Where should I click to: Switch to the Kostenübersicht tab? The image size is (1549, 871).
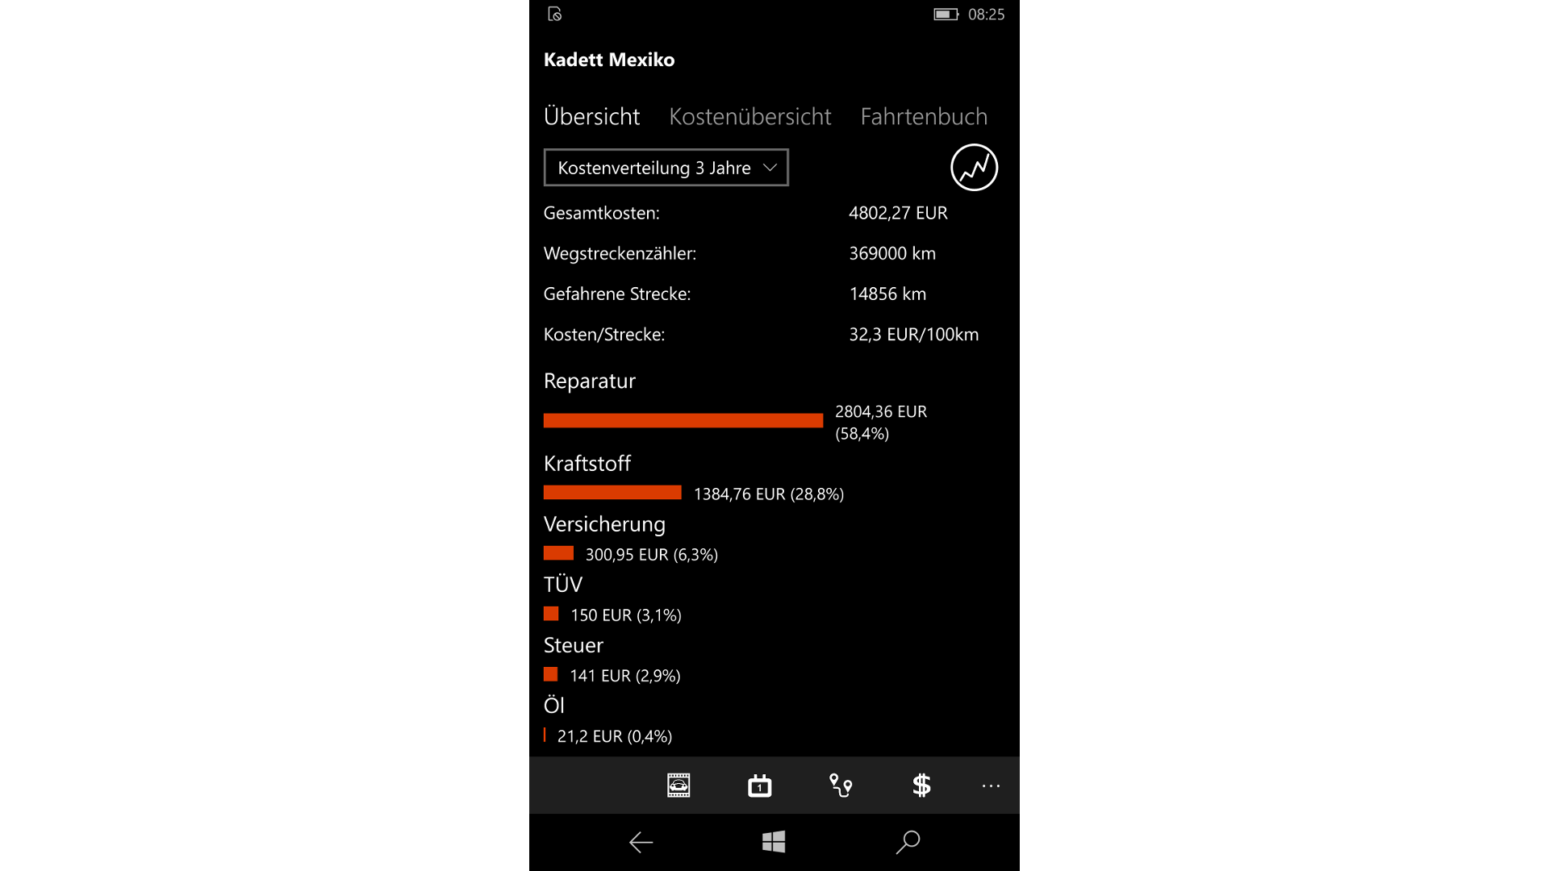(x=749, y=117)
